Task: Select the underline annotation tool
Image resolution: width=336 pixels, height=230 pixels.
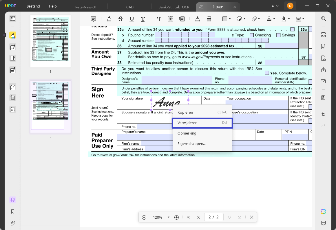Action: coord(132,19)
